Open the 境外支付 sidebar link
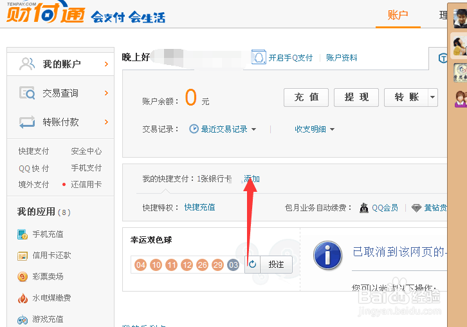This screenshot has height=327, width=467. [33, 185]
